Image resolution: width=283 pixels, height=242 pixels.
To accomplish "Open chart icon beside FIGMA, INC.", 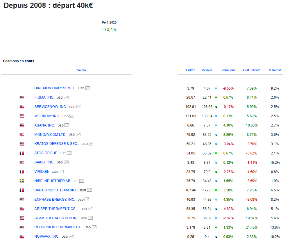I will coord(66,97).
